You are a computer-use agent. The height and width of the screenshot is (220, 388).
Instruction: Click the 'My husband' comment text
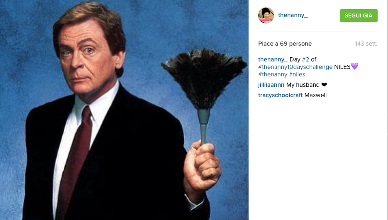click(x=303, y=85)
